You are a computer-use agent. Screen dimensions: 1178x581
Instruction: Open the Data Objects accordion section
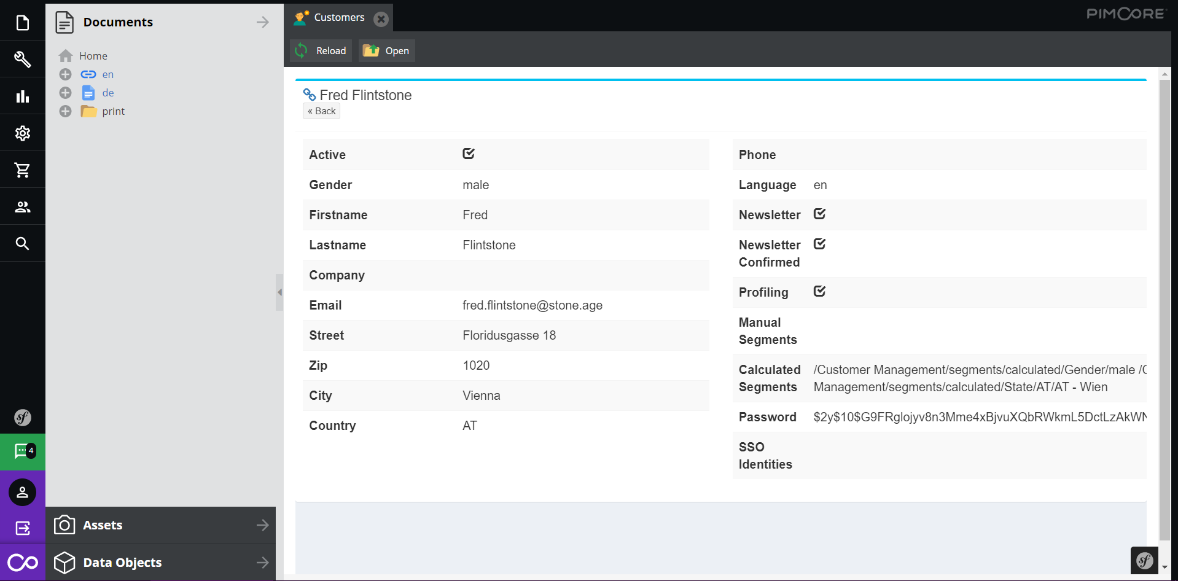coord(160,563)
